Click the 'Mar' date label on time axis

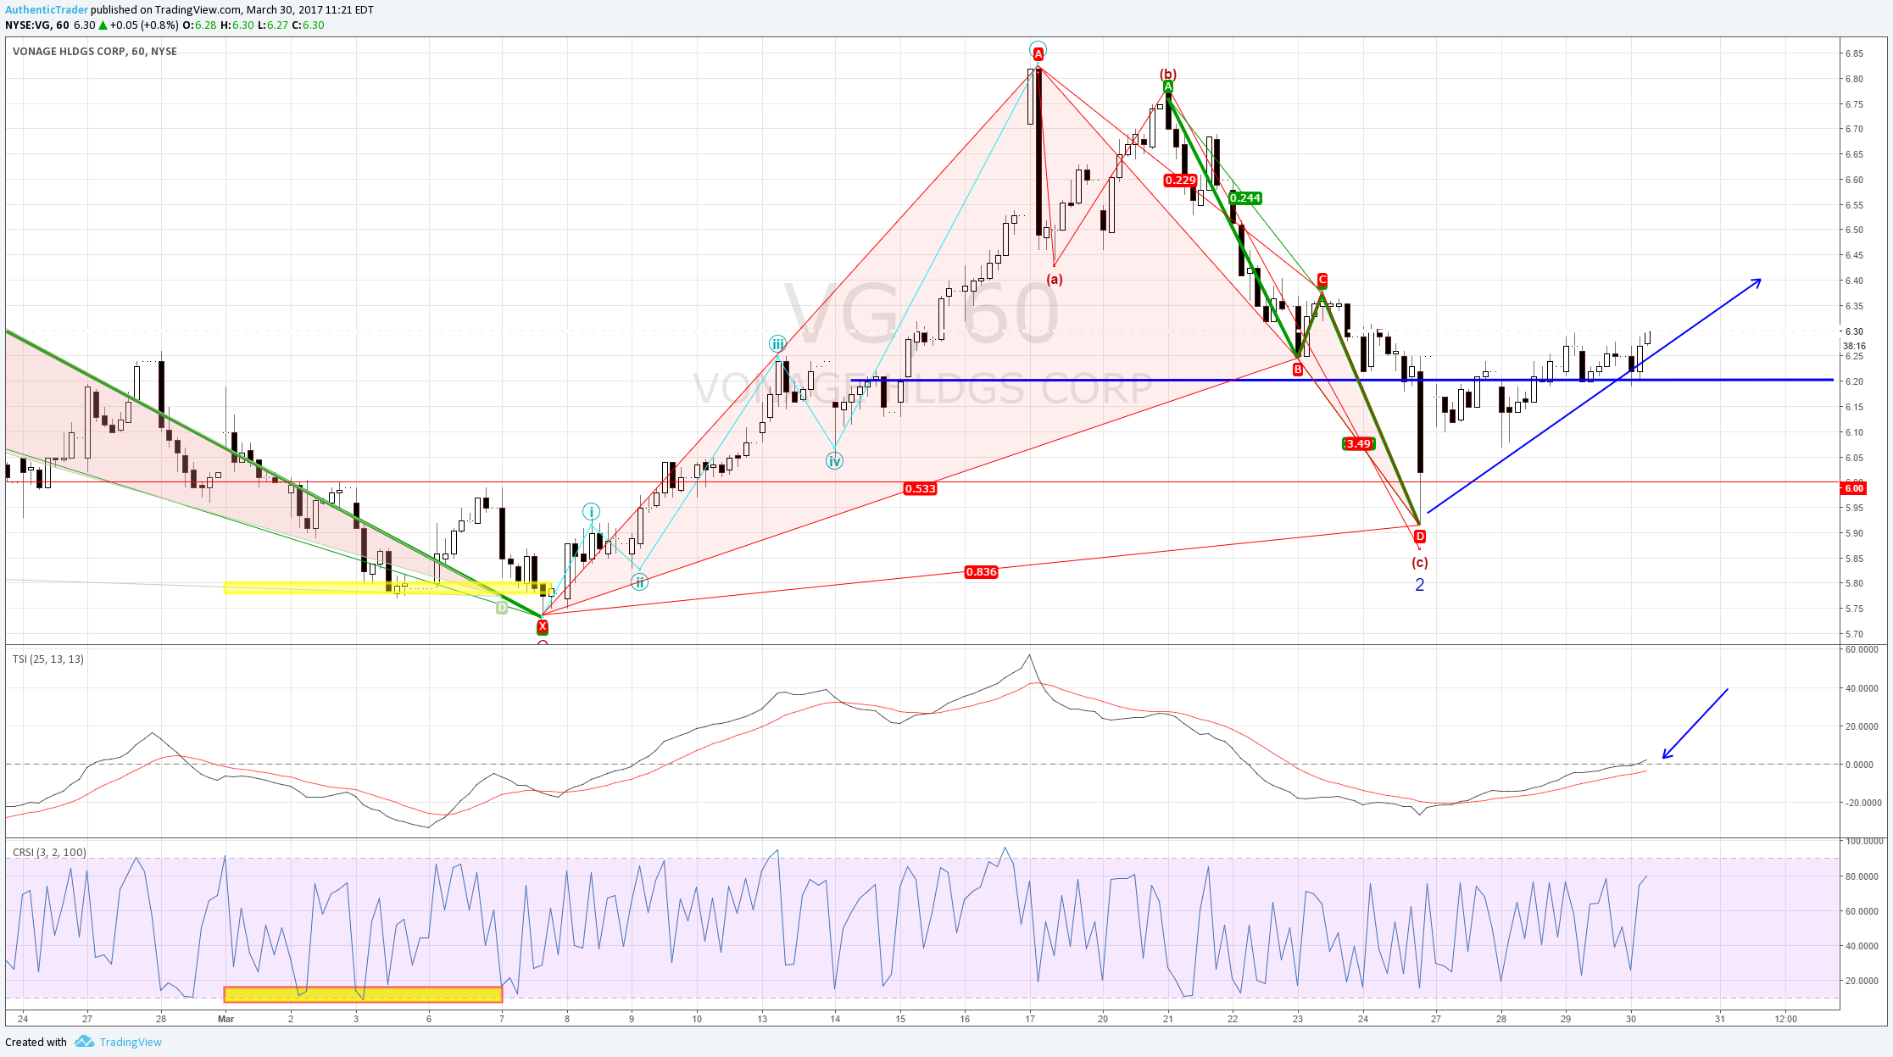click(225, 1019)
